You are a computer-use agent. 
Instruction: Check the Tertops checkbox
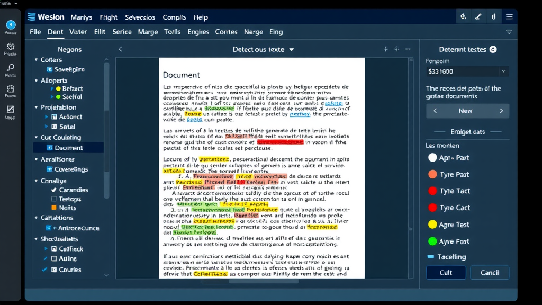point(54,199)
